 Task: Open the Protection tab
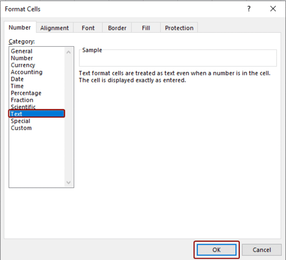tap(179, 28)
